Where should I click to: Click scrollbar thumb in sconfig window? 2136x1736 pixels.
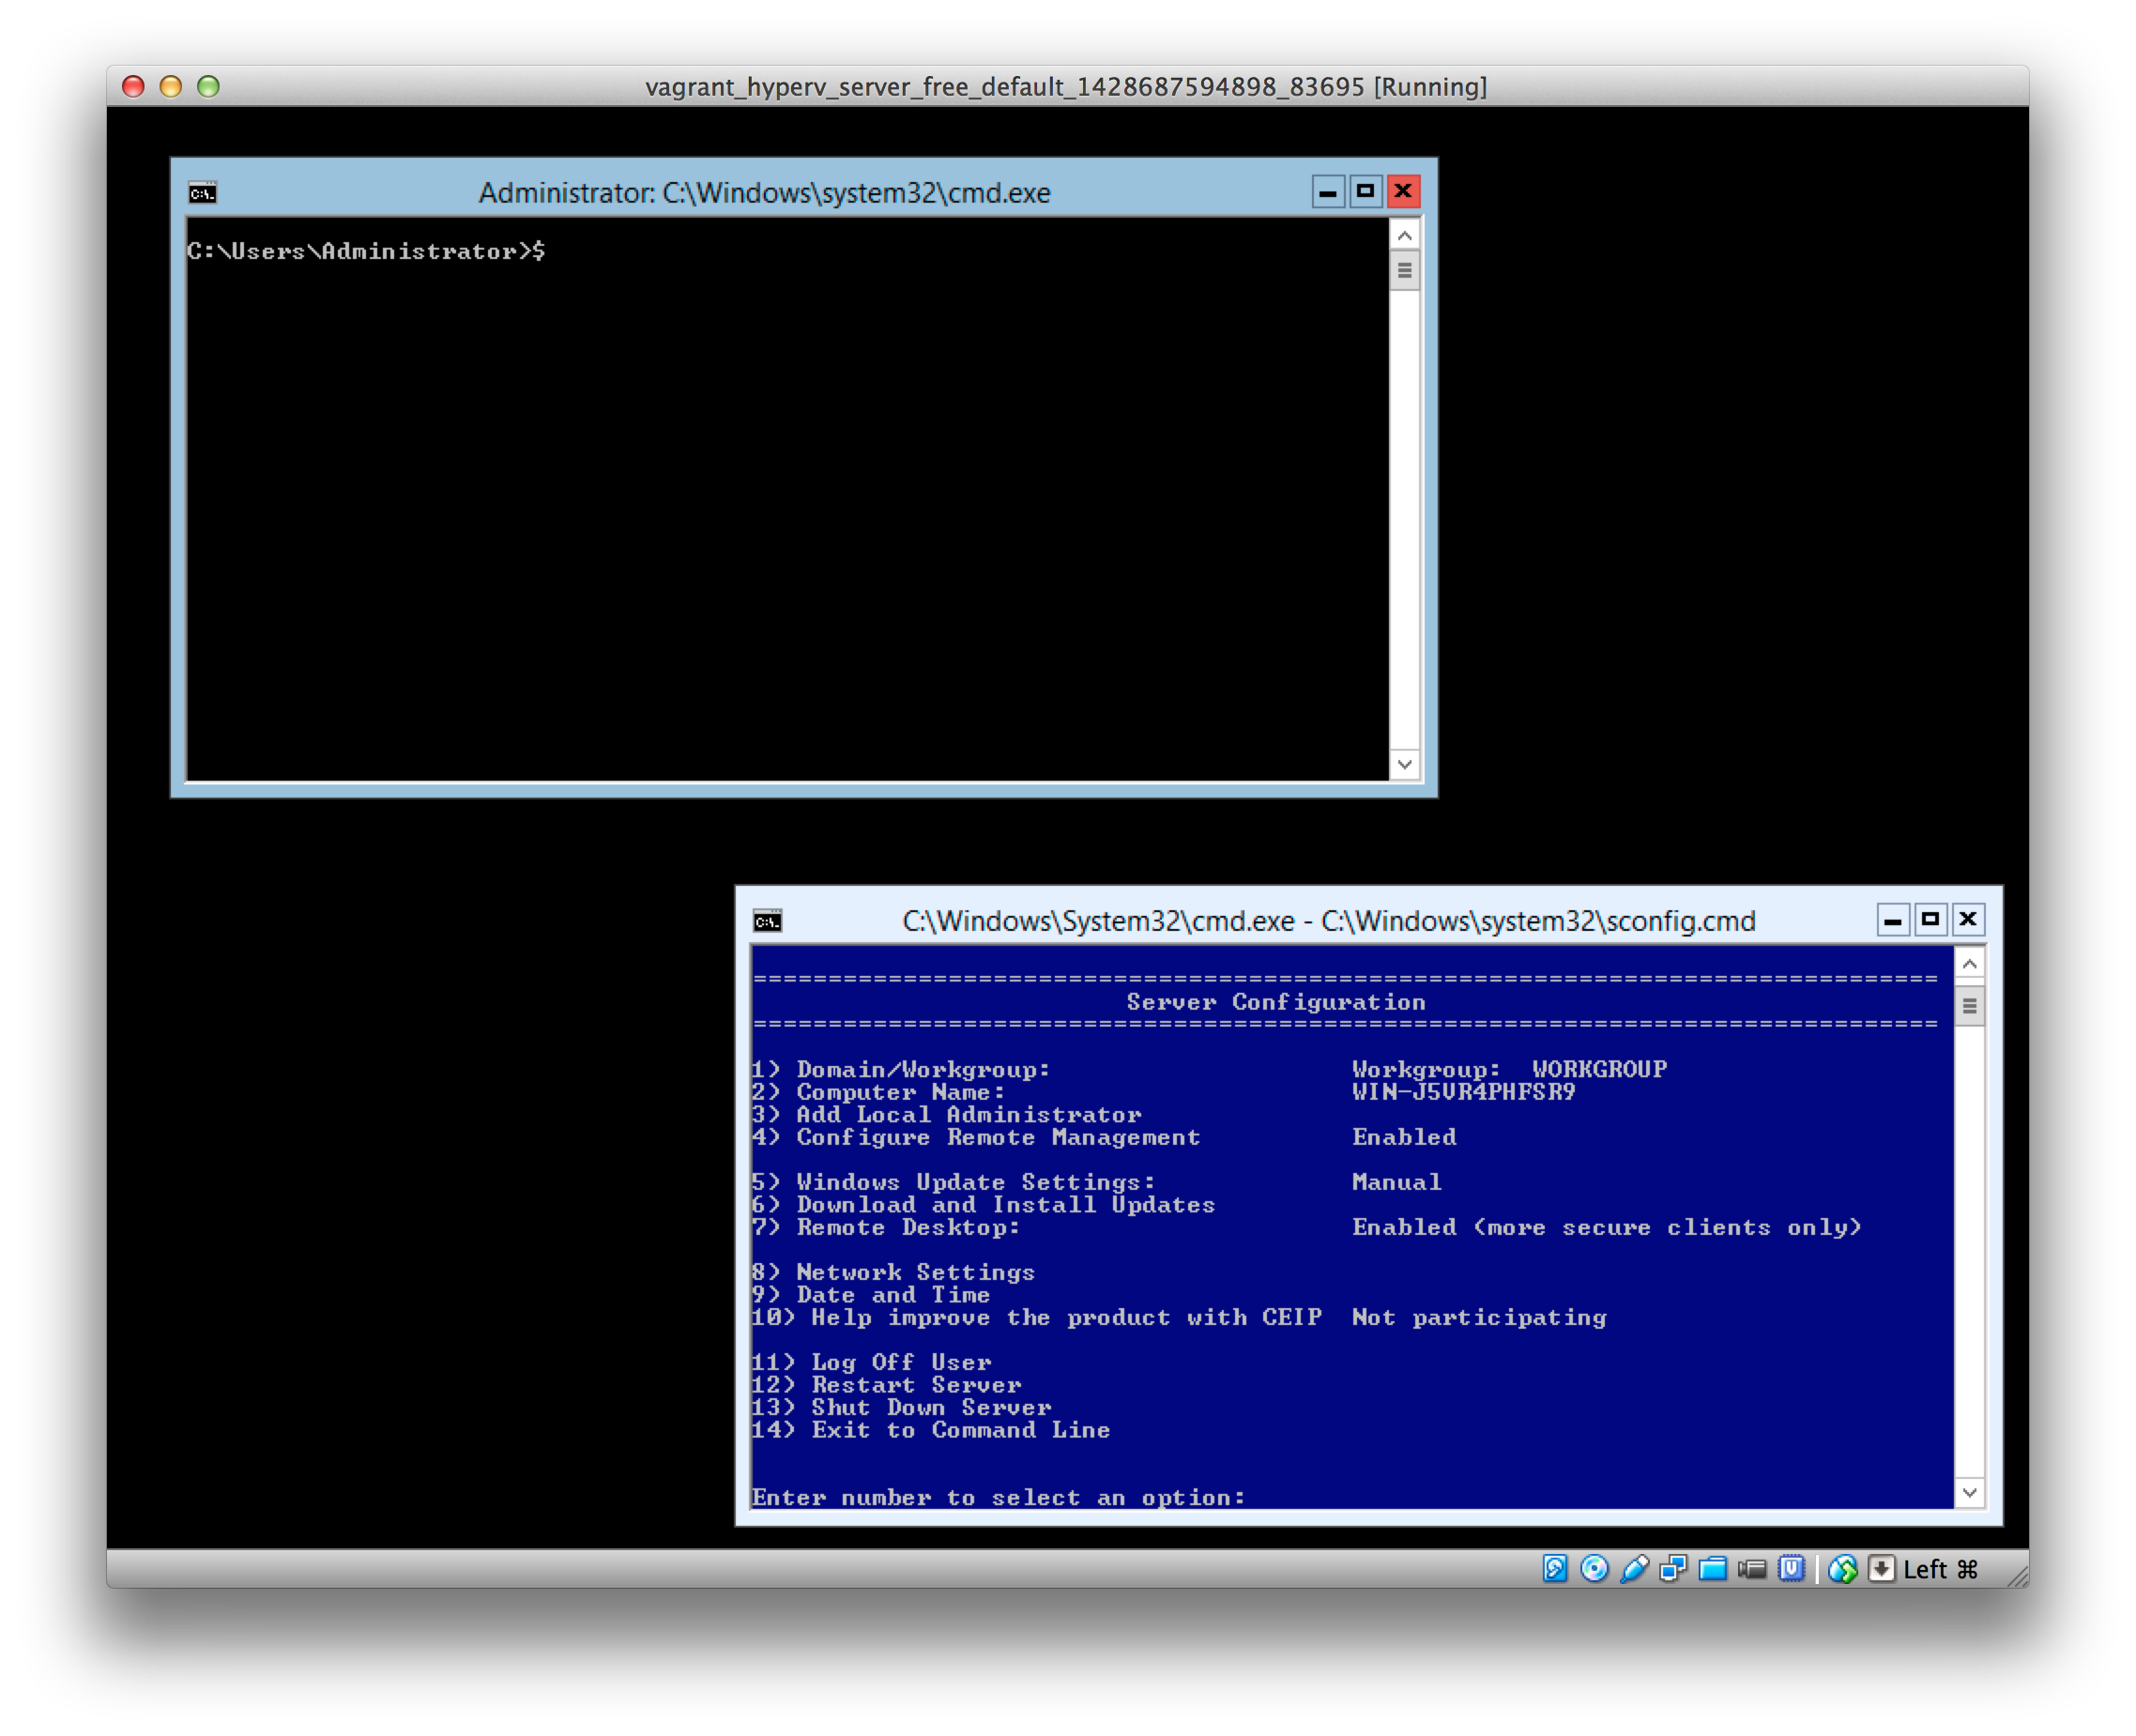point(1969,1006)
